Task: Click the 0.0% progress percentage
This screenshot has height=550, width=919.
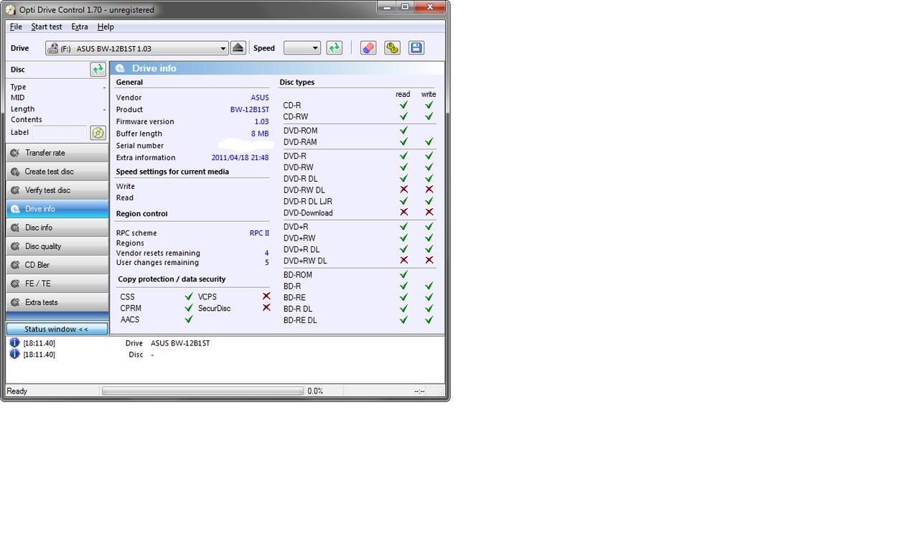Action: pyautogui.click(x=315, y=391)
